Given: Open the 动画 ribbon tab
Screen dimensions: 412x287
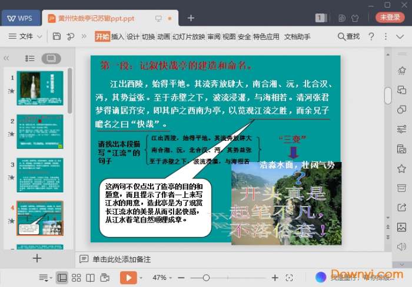Looking at the screenshot, I should click(x=164, y=36).
